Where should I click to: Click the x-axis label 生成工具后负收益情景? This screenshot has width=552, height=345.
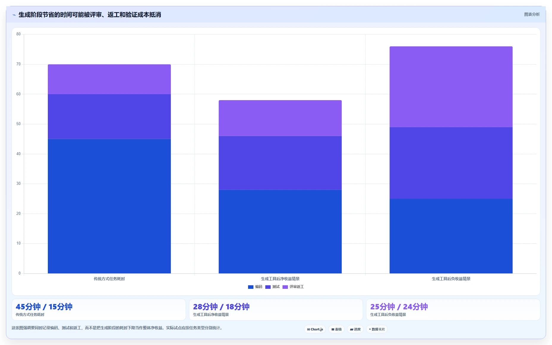coord(451,279)
